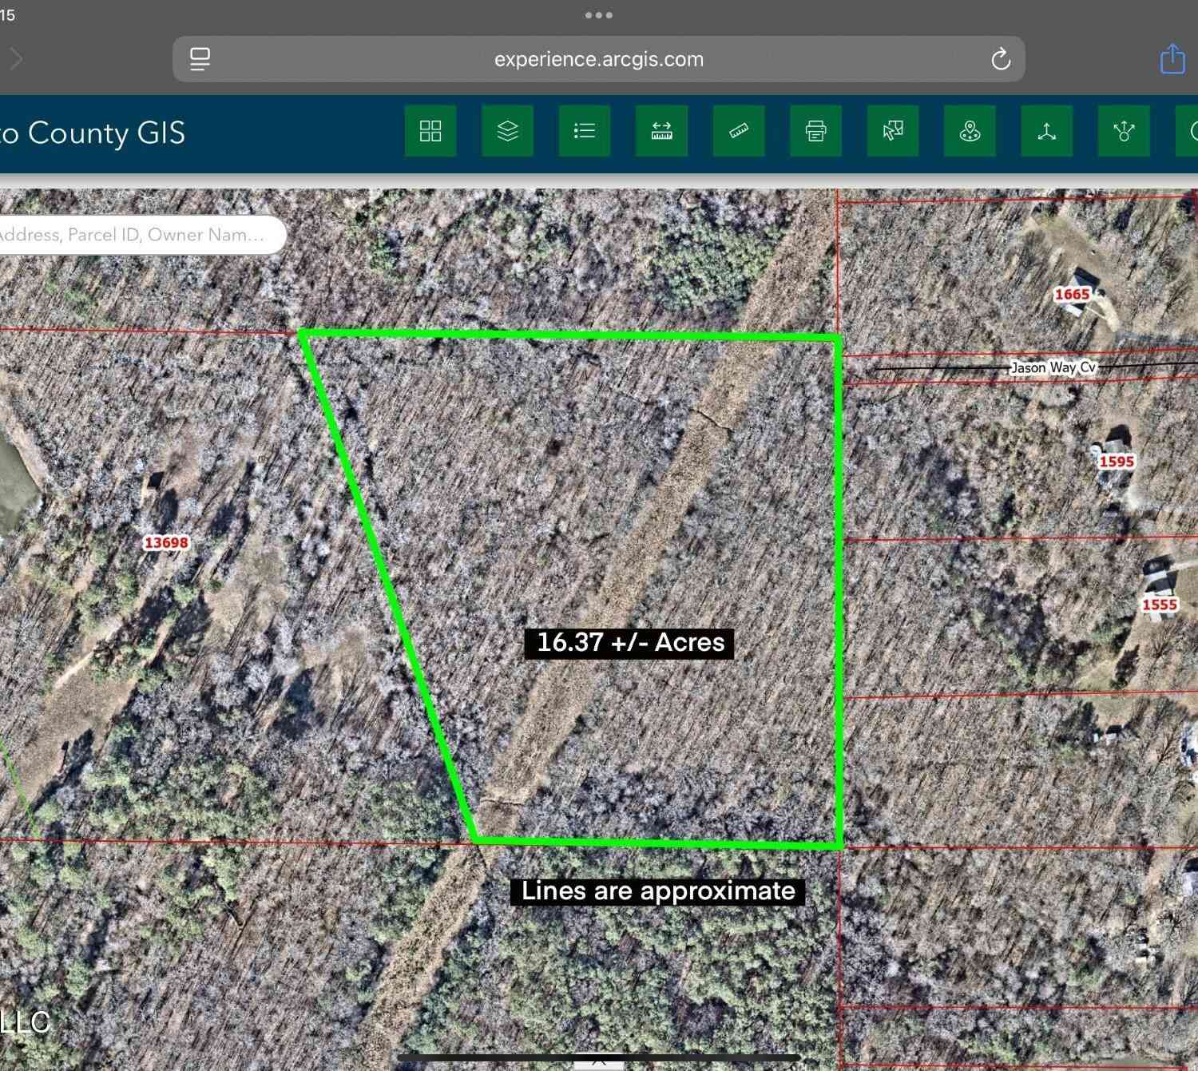
Task: Reload the page in the browser
Action: [1001, 59]
